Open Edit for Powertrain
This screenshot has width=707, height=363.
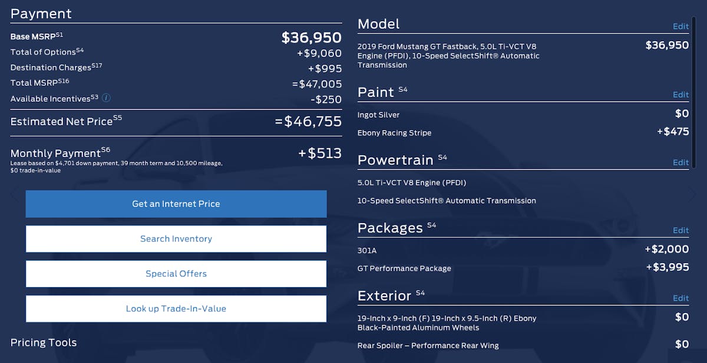(x=680, y=162)
